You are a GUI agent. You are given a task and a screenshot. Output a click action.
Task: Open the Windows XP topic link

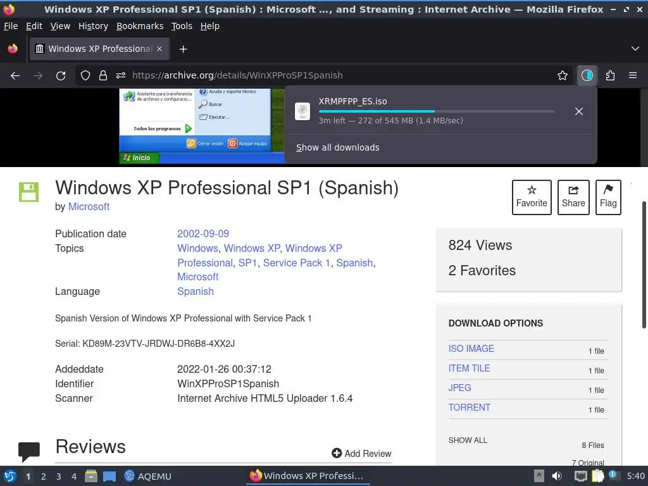252,248
